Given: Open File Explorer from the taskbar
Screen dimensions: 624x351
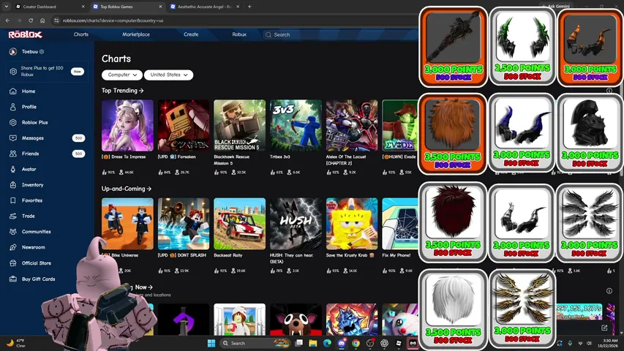Looking at the screenshot, I should coord(313,343).
